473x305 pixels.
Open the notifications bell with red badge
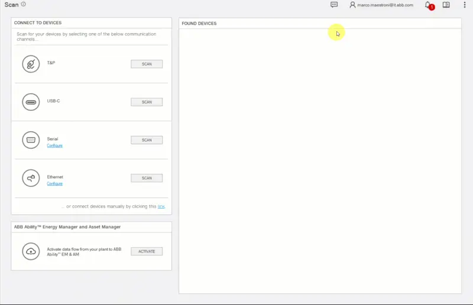(428, 5)
